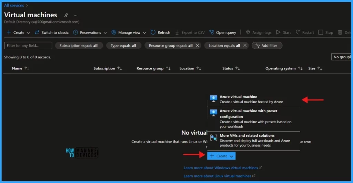The width and height of the screenshot is (353, 183).
Task: Choose Azure virtual machine with preset configuration
Action: pyautogui.click(x=253, y=119)
